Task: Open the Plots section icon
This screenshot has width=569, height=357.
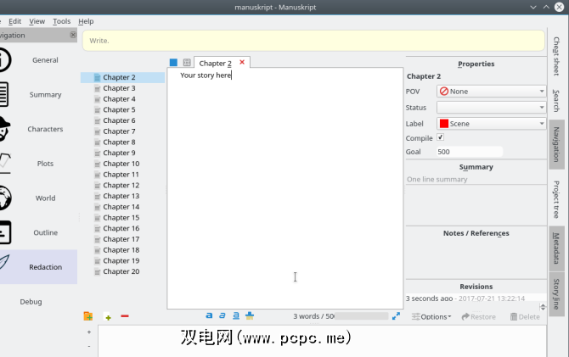Action: tap(5, 164)
